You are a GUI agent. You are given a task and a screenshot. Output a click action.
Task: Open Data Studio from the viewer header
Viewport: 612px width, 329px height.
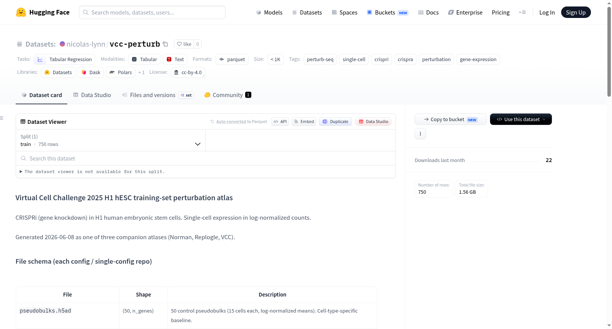[x=373, y=122]
